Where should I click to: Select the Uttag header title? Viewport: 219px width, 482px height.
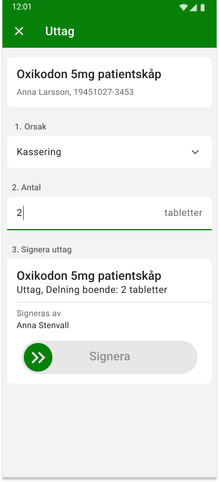pyautogui.click(x=60, y=32)
